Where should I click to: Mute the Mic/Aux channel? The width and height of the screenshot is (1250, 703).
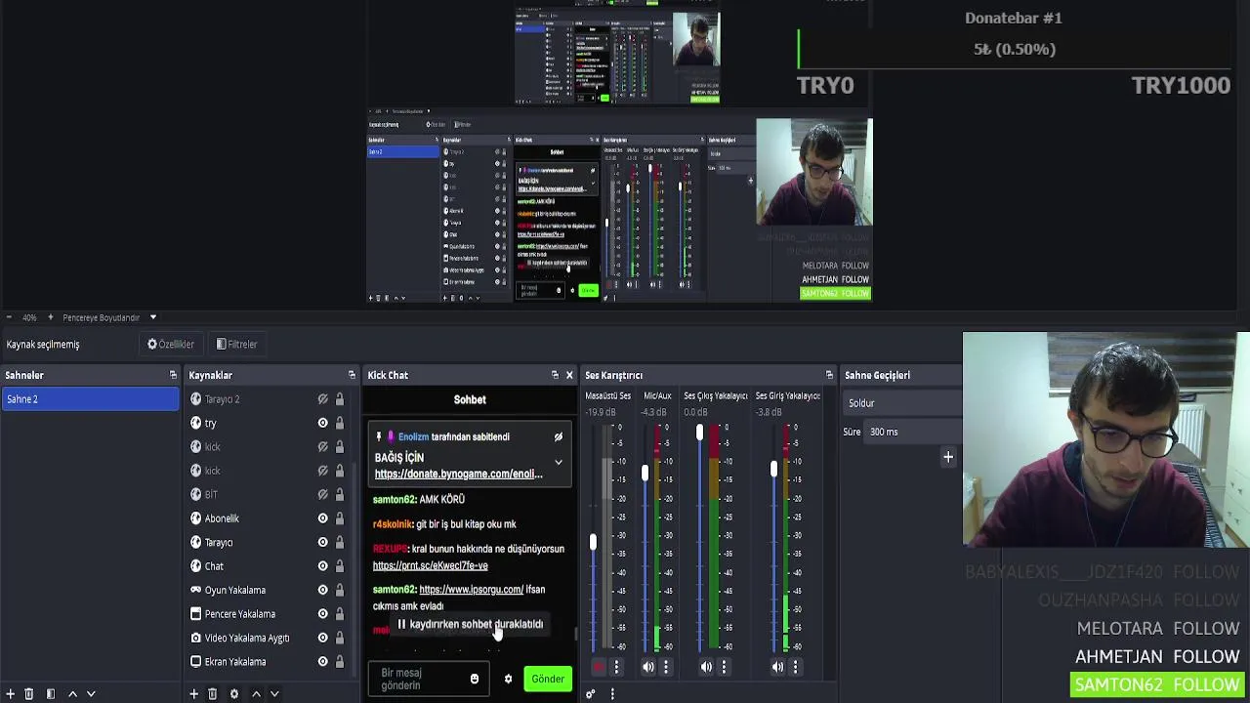click(648, 667)
